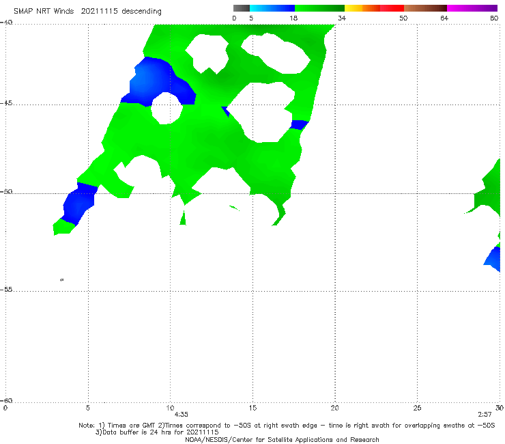This screenshot has height=444, width=505.
Task: Click the yellow-orange segment of the color bar
Action: point(362,8)
